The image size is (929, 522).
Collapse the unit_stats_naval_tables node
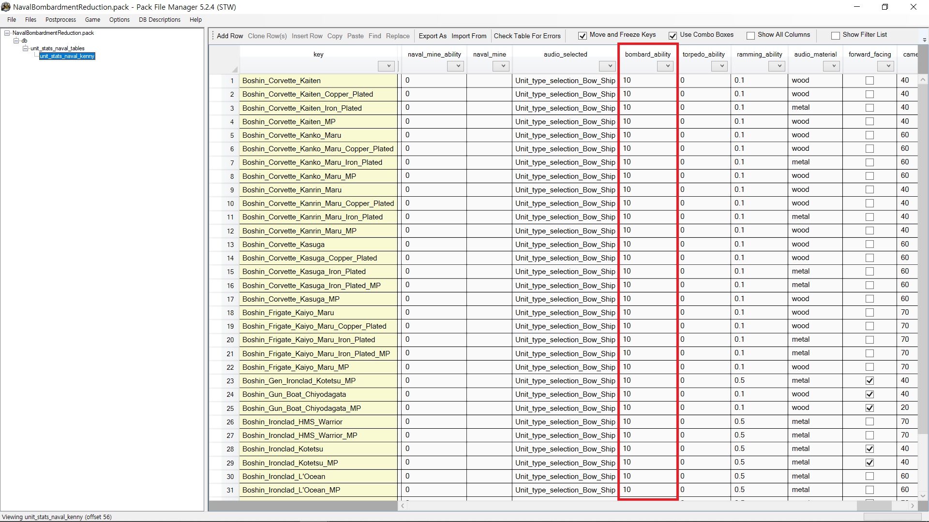tap(26, 48)
